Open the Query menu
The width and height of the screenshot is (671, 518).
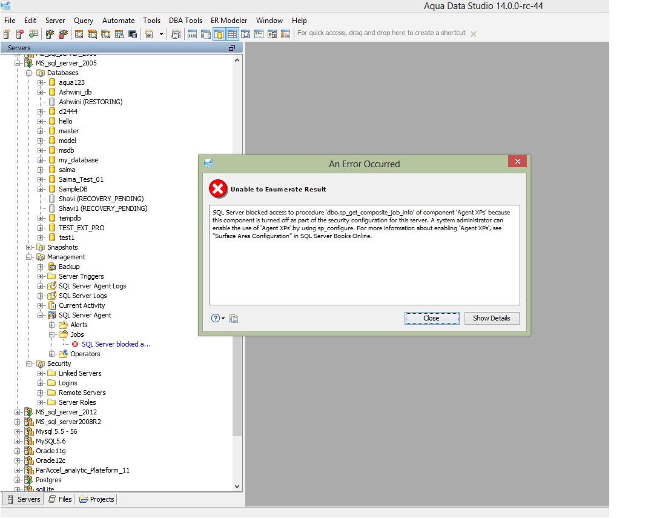[x=84, y=21]
